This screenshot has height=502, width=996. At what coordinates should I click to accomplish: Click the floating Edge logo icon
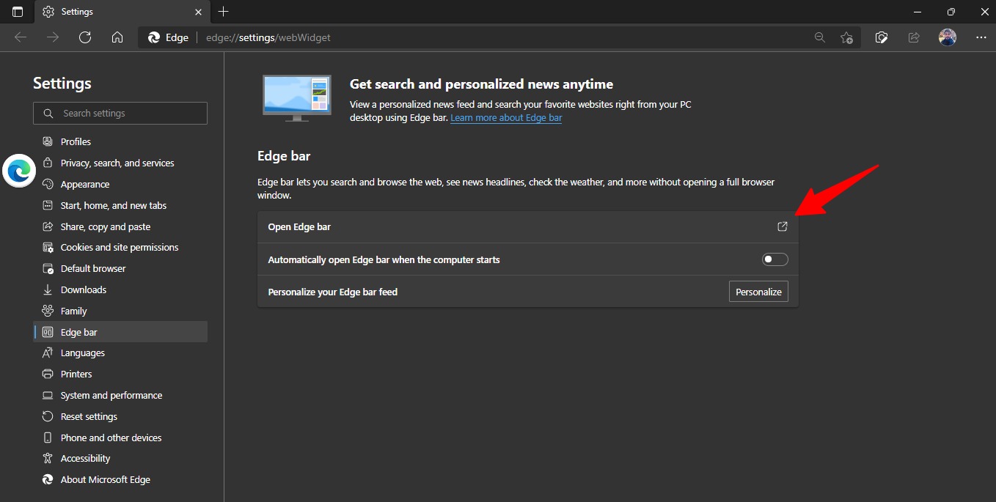coord(19,171)
